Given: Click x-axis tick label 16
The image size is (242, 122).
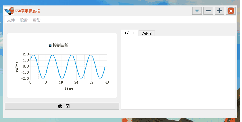Looking at the screenshot, I should point(61,83).
